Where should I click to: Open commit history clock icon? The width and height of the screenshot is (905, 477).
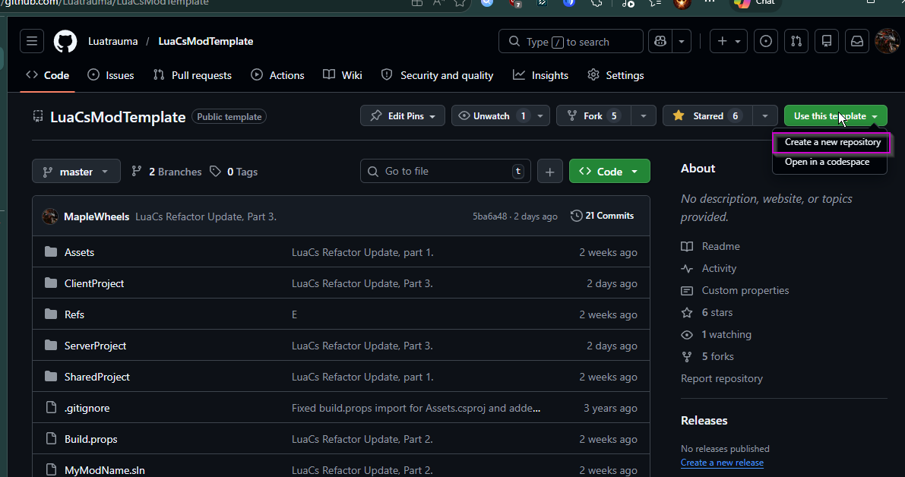point(576,216)
